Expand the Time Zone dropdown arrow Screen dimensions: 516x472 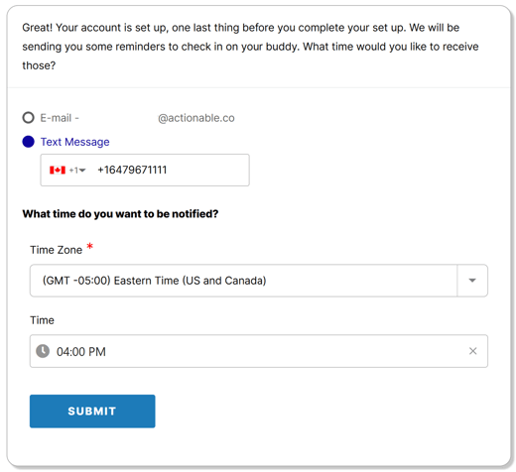pos(472,281)
